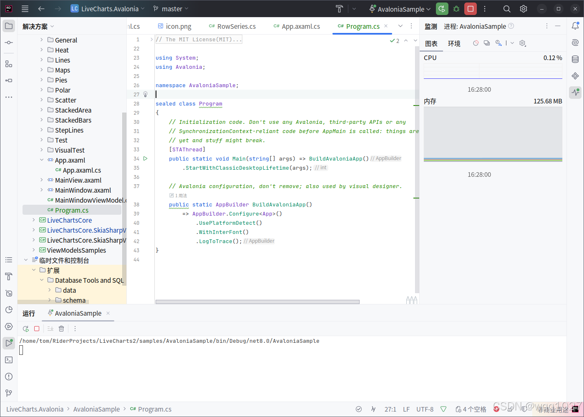Expand the Heat folder

pos(41,50)
